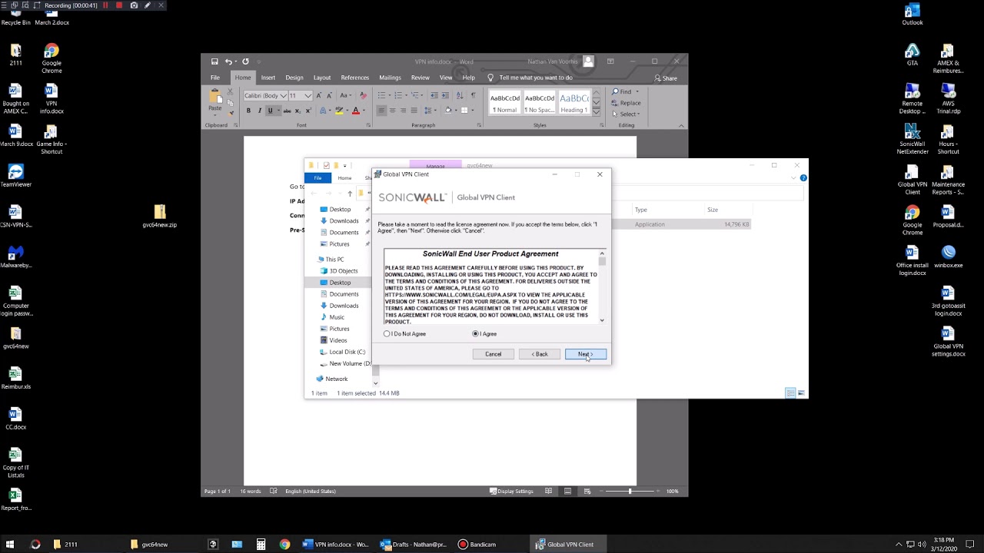Click the Cut scissors icon

(x=230, y=91)
